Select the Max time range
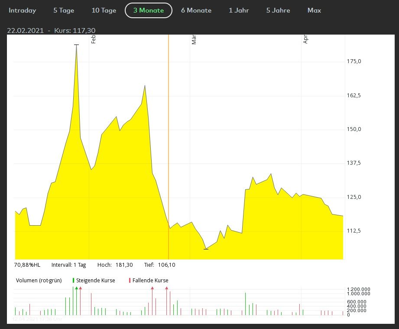This screenshot has width=399, height=329. click(314, 10)
